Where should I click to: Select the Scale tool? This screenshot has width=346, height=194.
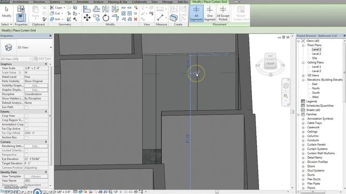pos(130,13)
